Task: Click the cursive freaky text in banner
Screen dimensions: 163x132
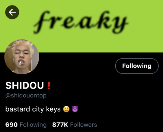Action: [x=81, y=22]
